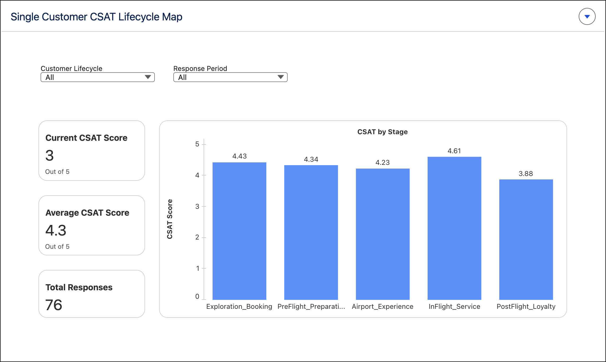Image resolution: width=606 pixels, height=362 pixels.
Task: Click the Exploration_Booking bar in chart
Action: tap(239, 231)
